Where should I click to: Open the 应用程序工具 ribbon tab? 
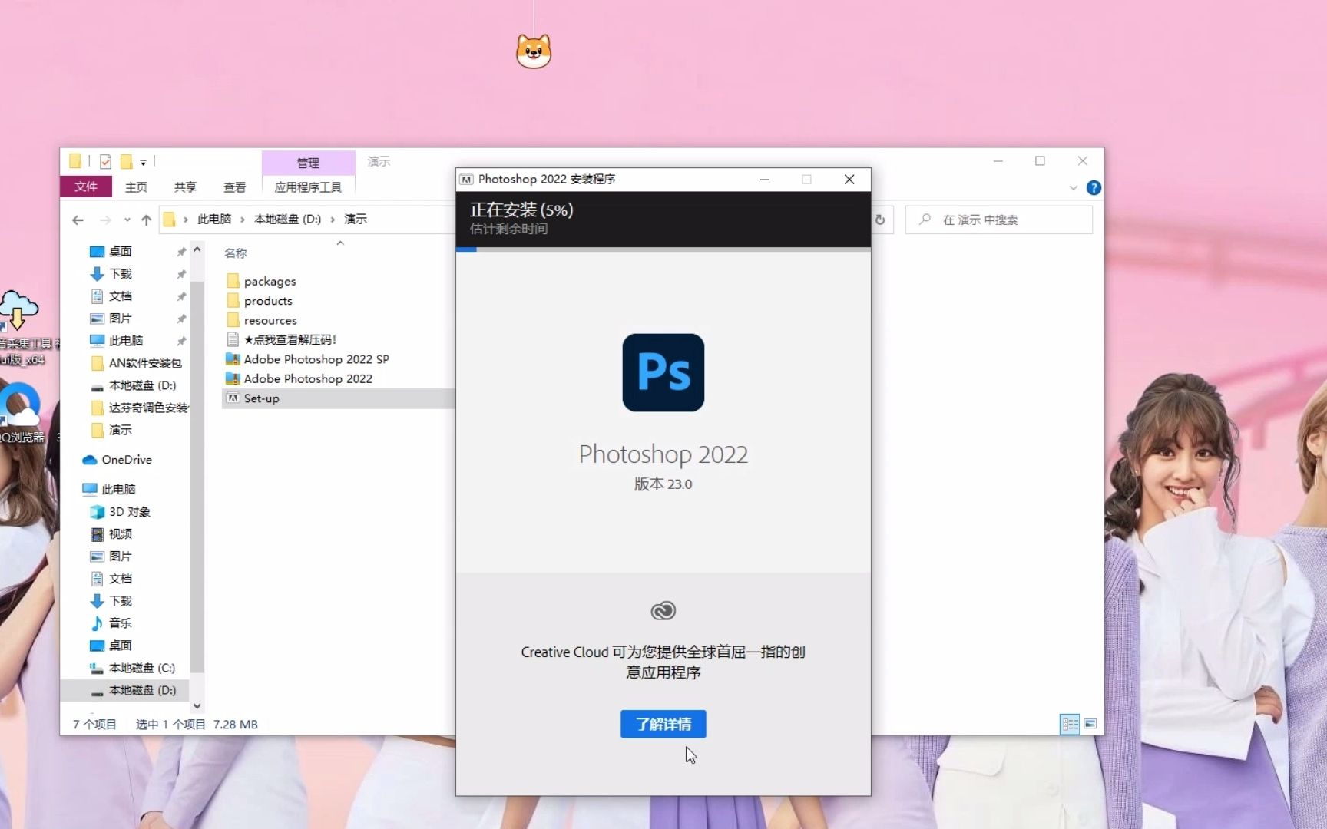308,187
